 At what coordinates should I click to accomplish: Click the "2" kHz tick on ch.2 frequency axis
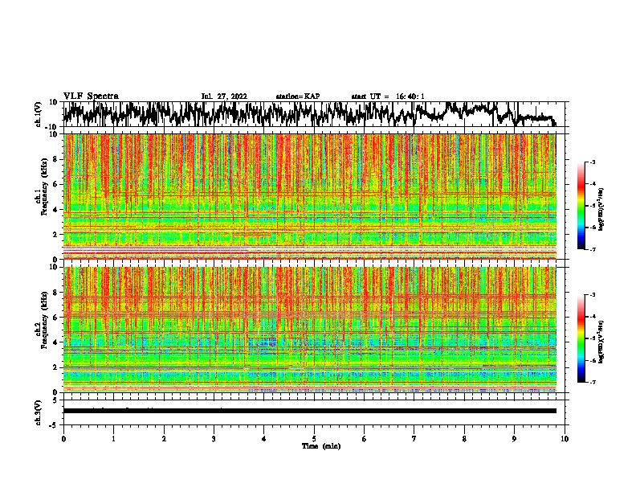coord(55,367)
